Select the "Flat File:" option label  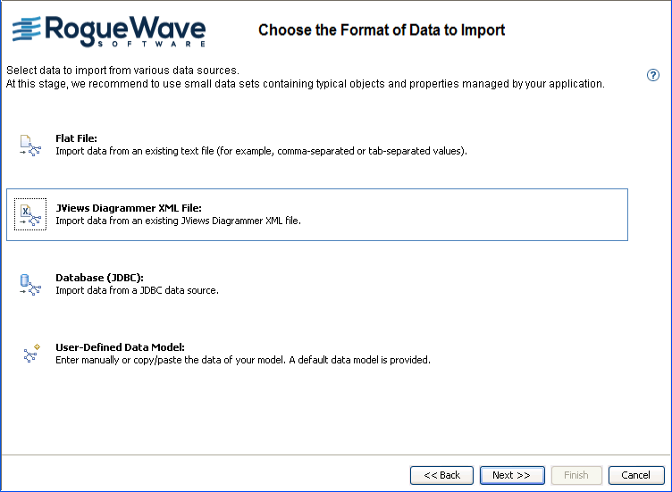point(76,138)
